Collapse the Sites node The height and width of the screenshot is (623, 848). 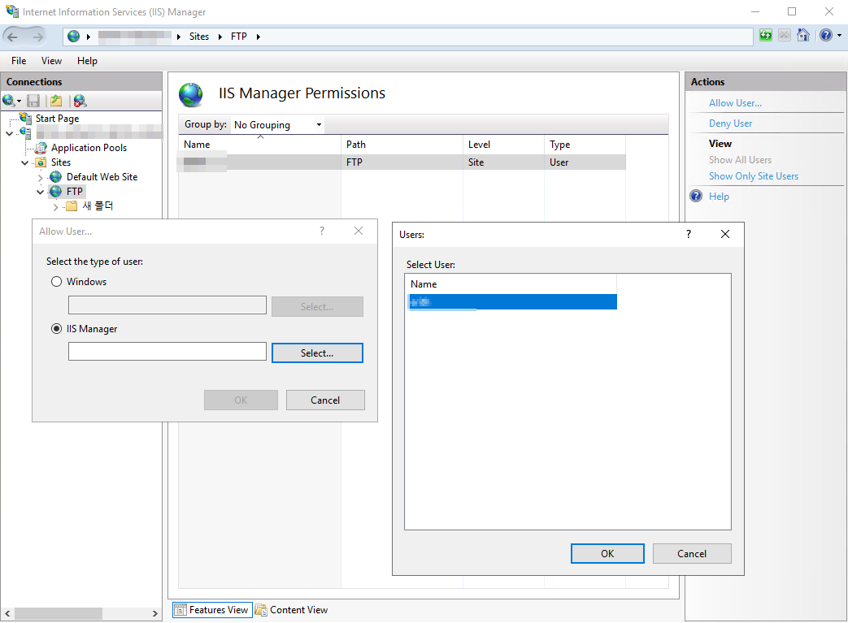point(25,162)
